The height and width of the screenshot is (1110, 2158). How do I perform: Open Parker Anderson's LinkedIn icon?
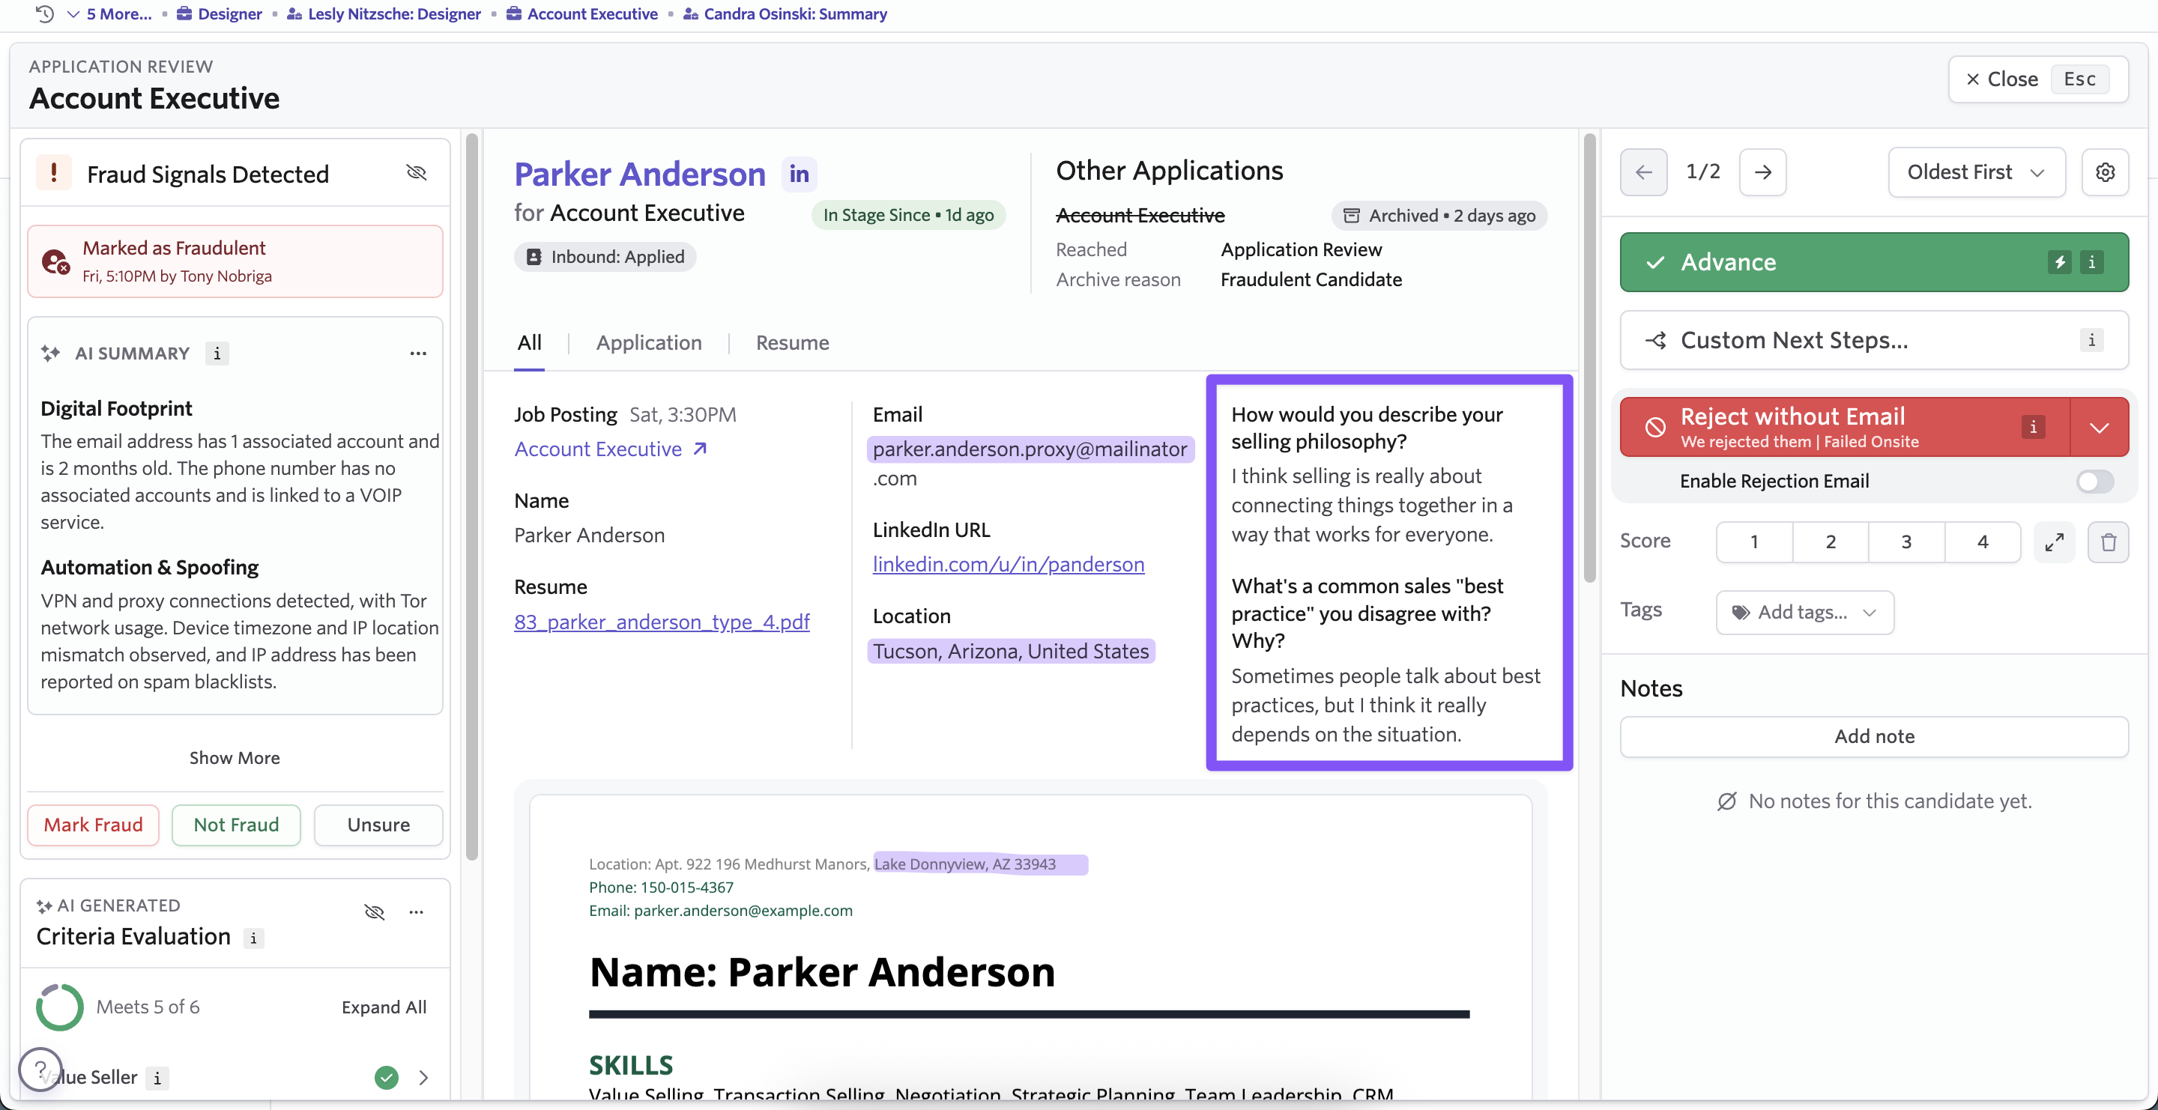click(x=800, y=173)
